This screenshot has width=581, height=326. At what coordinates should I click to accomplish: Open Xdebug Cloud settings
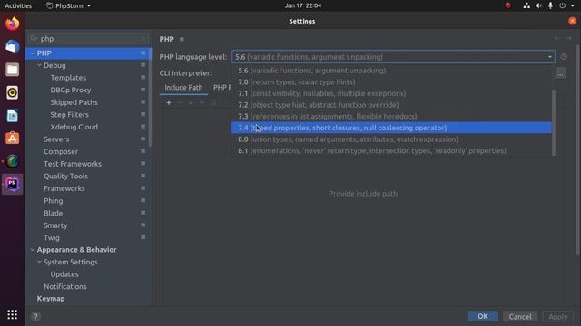point(74,127)
